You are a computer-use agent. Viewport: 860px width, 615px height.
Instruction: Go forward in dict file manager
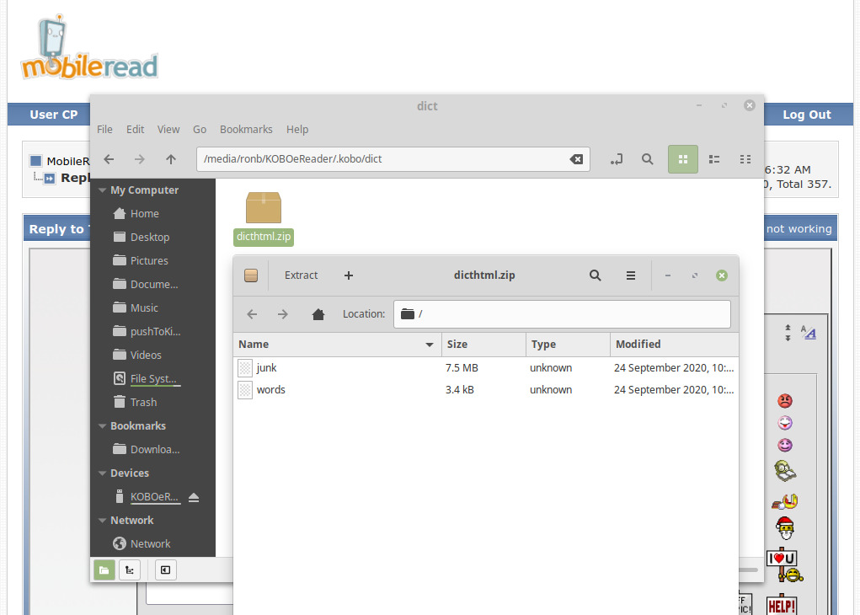point(140,159)
